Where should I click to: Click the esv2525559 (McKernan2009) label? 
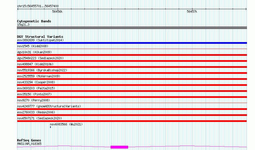pos(39,76)
